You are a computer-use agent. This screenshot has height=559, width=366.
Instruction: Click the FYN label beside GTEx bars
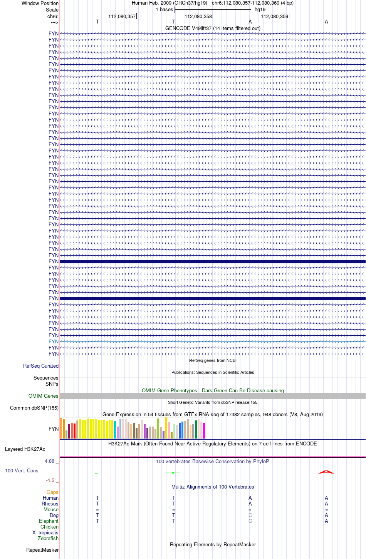[x=54, y=429]
